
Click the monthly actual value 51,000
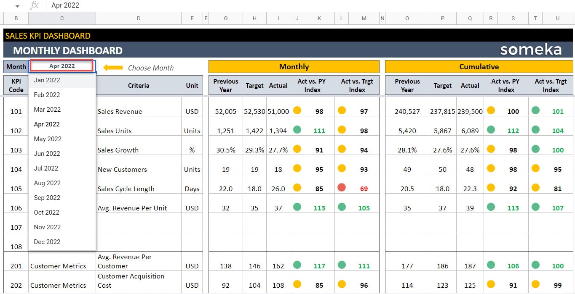(278, 111)
